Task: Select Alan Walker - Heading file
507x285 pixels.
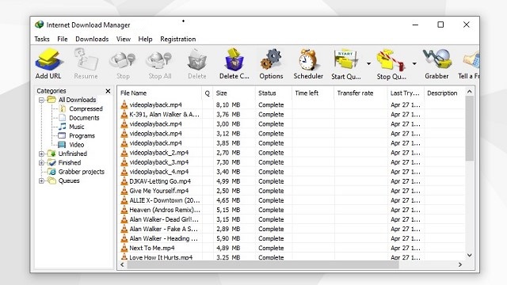Action: [292, 238]
